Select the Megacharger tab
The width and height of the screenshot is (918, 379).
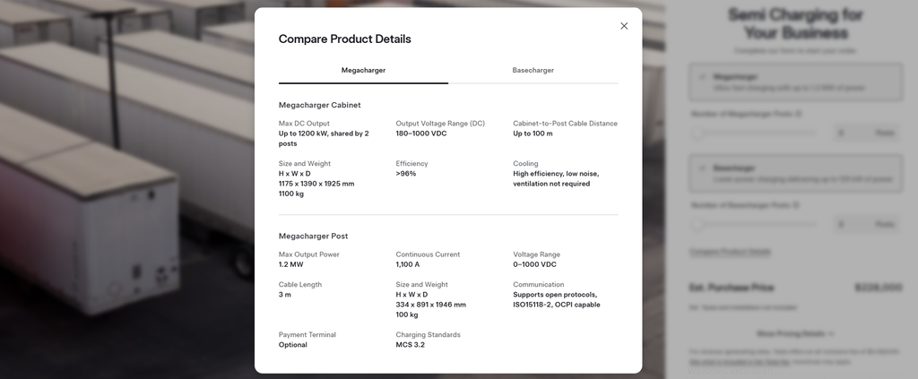(364, 70)
